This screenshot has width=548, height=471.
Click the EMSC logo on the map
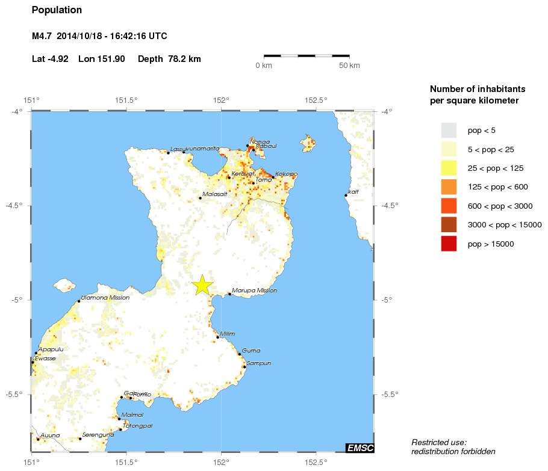coord(359,448)
